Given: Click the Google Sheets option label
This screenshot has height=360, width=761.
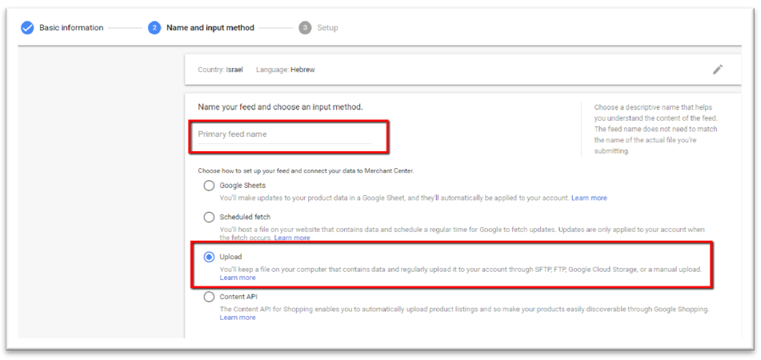Looking at the screenshot, I should coord(242,186).
